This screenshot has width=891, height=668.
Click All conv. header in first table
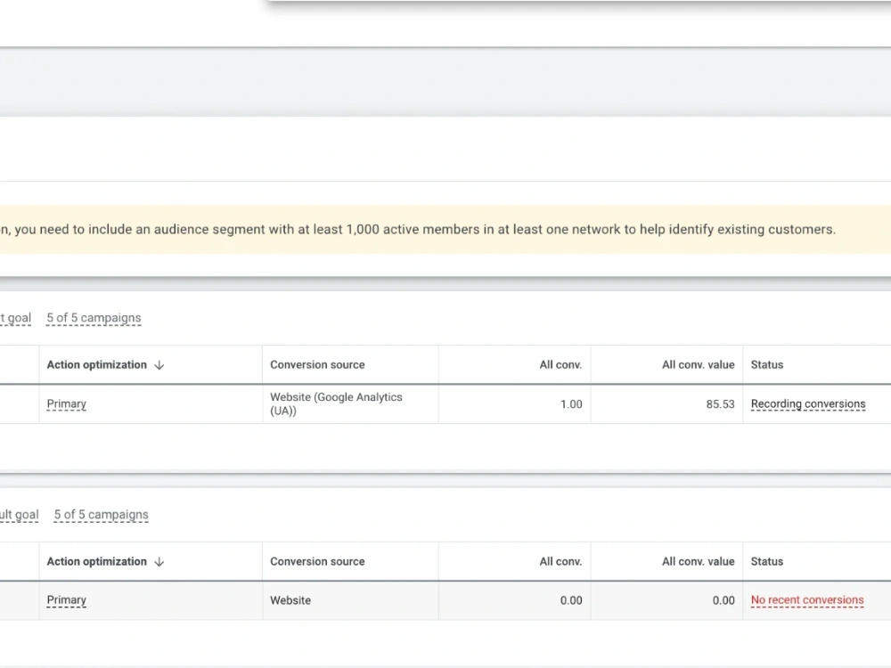(560, 364)
